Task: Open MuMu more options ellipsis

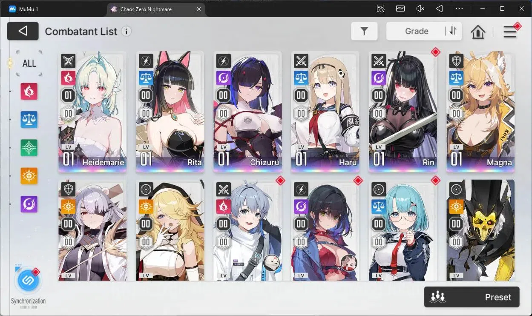Action: click(459, 9)
